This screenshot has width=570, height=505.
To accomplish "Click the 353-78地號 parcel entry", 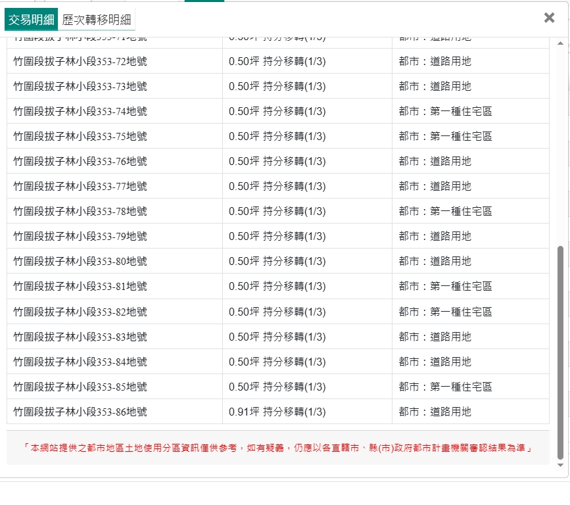I will point(80,211).
